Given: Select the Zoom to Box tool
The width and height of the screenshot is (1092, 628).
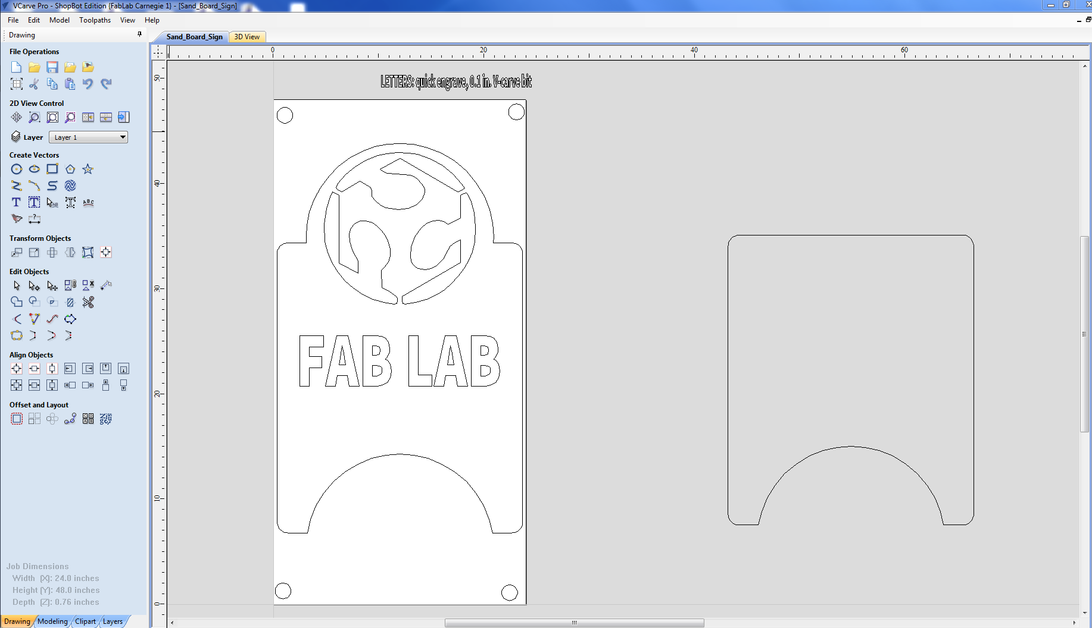Looking at the screenshot, I should click(x=35, y=117).
